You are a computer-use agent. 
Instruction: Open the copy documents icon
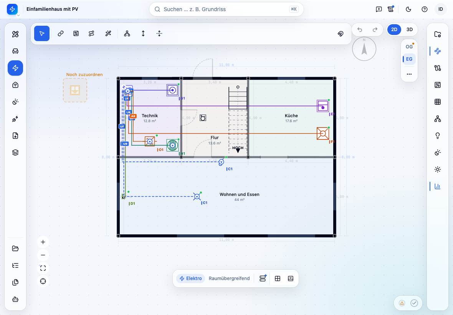[x=15, y=282]
